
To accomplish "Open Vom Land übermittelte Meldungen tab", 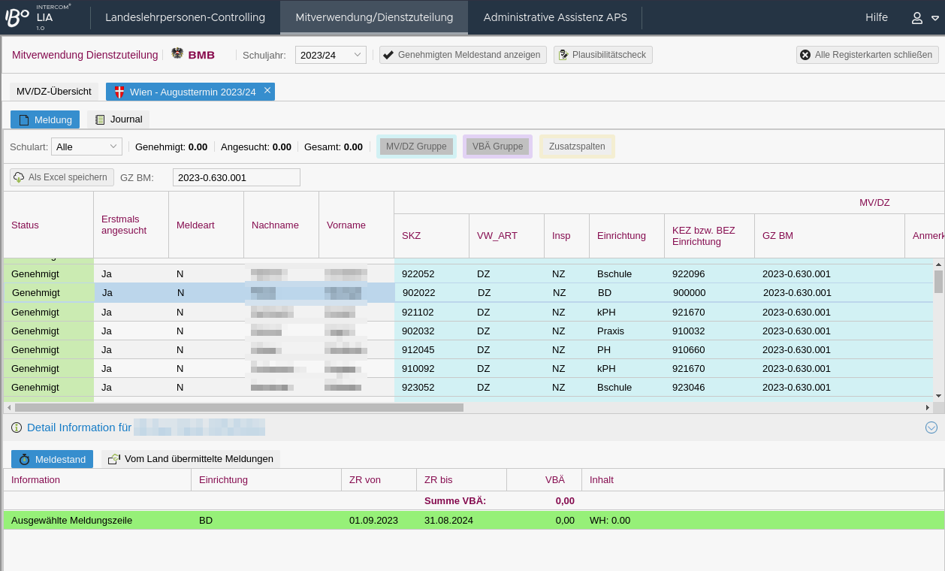I will 191,459.
